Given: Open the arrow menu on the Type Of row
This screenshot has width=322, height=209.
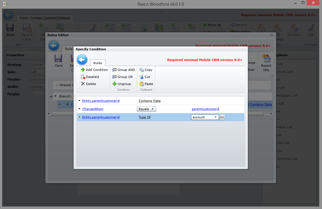Looking at the screenshot, I should click(x=79, y=117).
